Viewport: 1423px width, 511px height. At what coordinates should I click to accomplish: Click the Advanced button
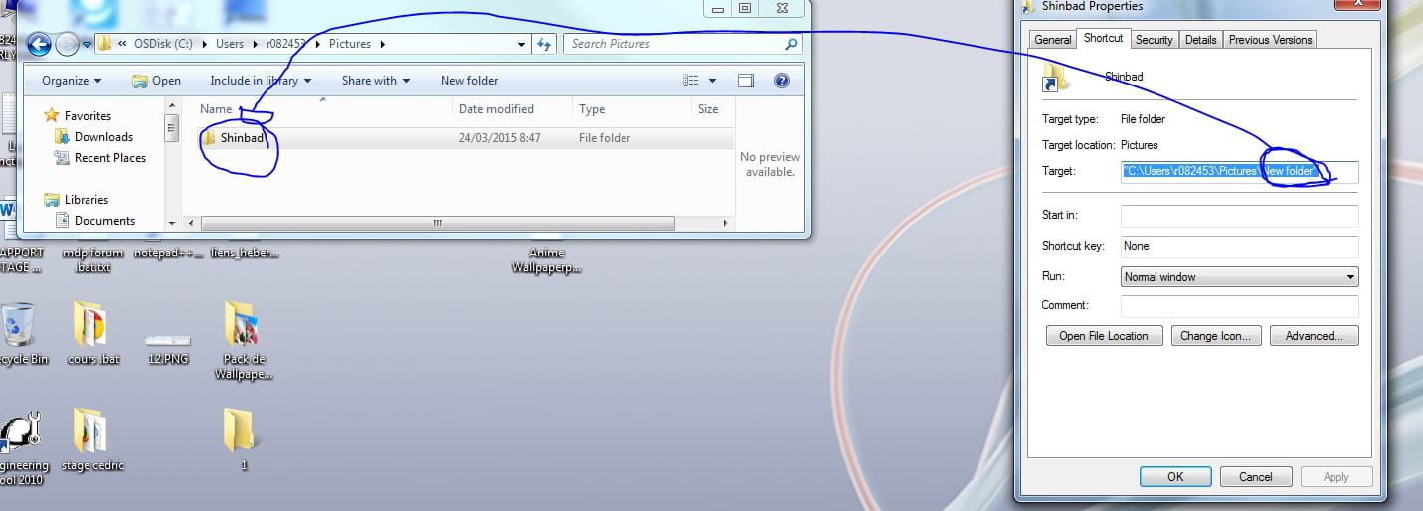point(1315,336)
